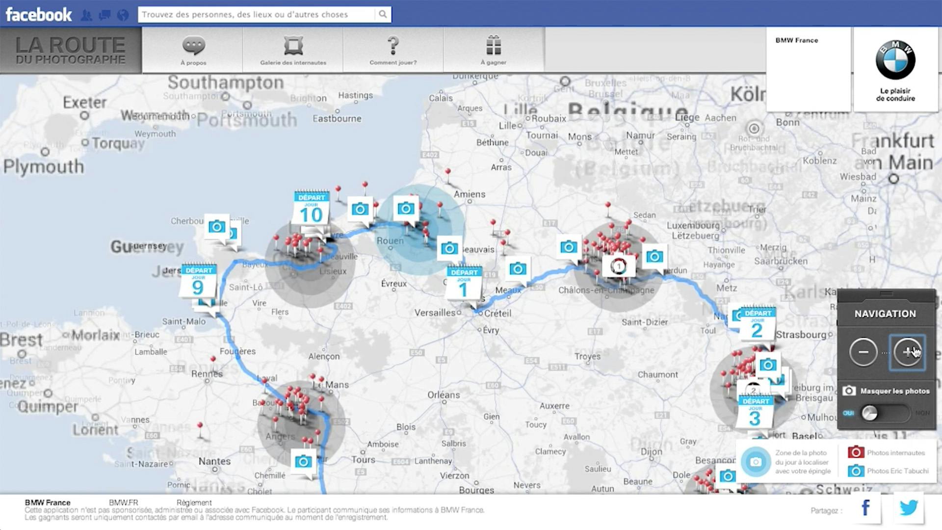The image size is (942, 530).
Task: Click the BMW roundel logo
Action: (895, 60)
